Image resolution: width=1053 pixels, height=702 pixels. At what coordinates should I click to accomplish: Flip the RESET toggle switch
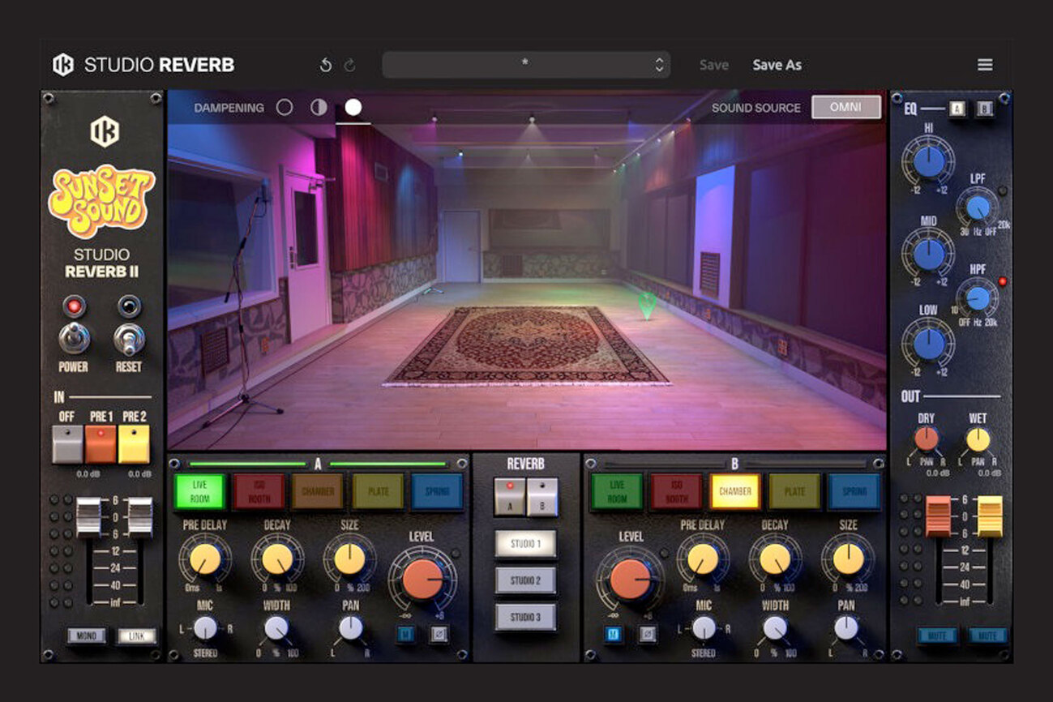pyautogui.click(x=129, y=339)
